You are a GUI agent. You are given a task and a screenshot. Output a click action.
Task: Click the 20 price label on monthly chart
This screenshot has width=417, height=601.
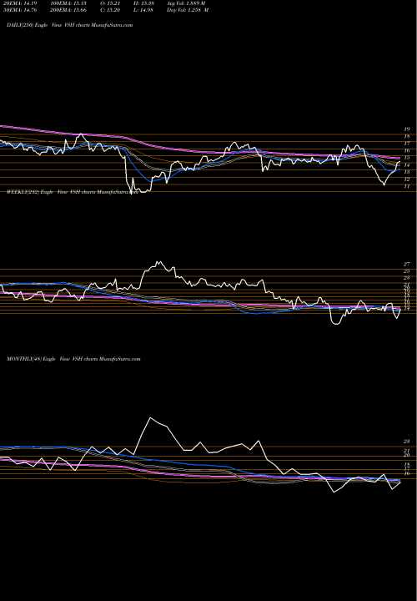click(x=407, y=456)
